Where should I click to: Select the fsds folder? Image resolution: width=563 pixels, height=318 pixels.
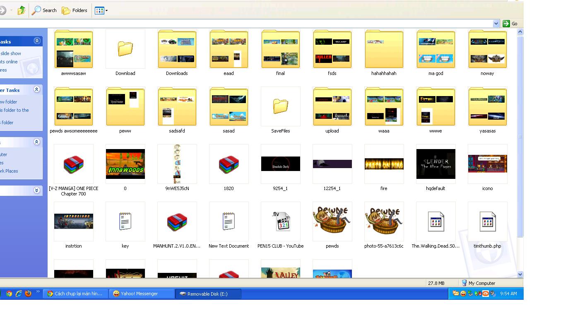(332, 53)
